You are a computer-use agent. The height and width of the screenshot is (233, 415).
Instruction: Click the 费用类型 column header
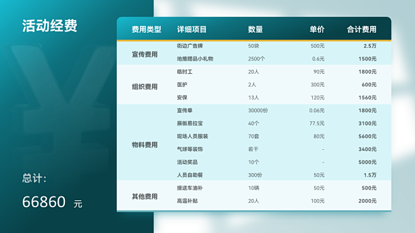[146, 30]
